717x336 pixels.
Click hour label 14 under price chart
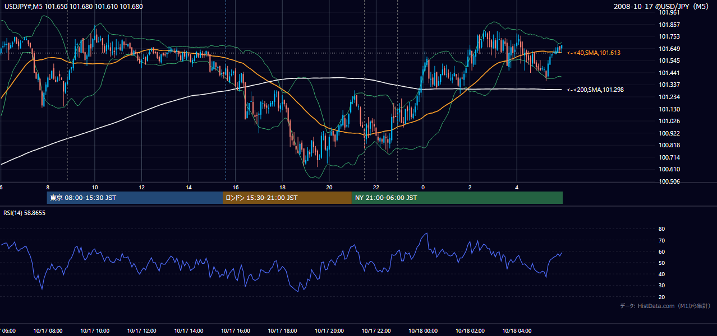[x=189, y=188]
